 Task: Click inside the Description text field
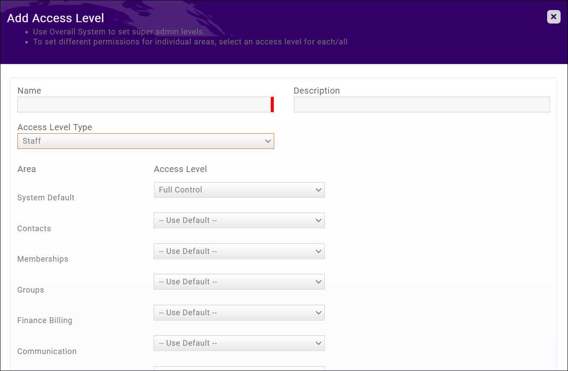[422, 105]
